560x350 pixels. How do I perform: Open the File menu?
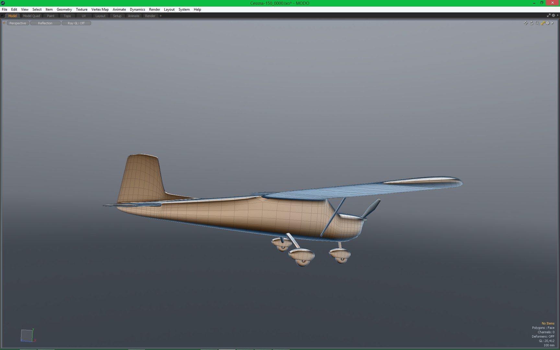pyautogui.click(x=5, y=9)
